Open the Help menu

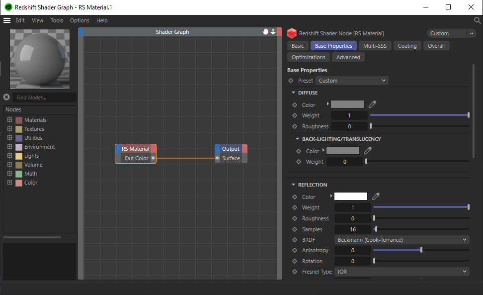pyautogui.click(x=102, y=20)
